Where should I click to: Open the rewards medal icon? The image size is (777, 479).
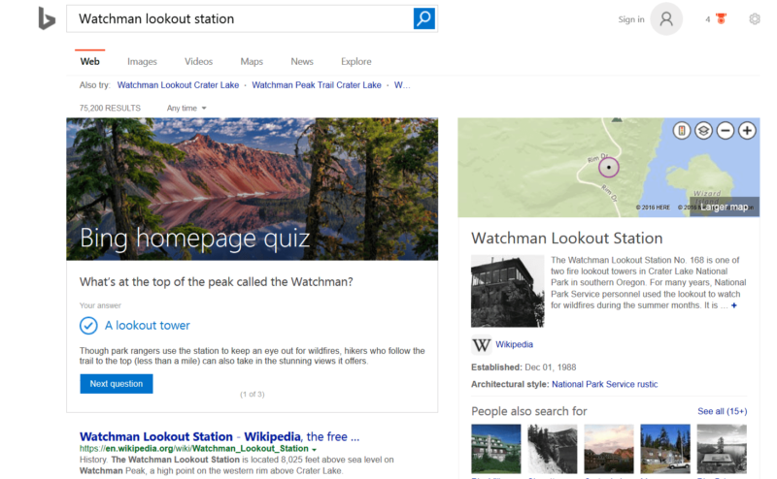click(722, 18)
